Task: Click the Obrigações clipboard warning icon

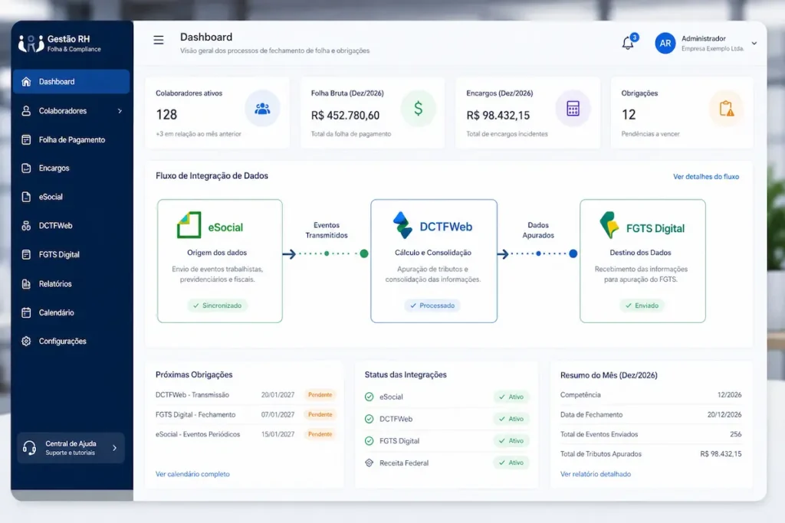Action: click(x=727, y=108)
